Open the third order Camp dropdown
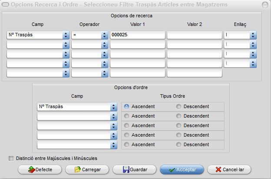Viewport: 271px width, 179px height. click(77, 126)
